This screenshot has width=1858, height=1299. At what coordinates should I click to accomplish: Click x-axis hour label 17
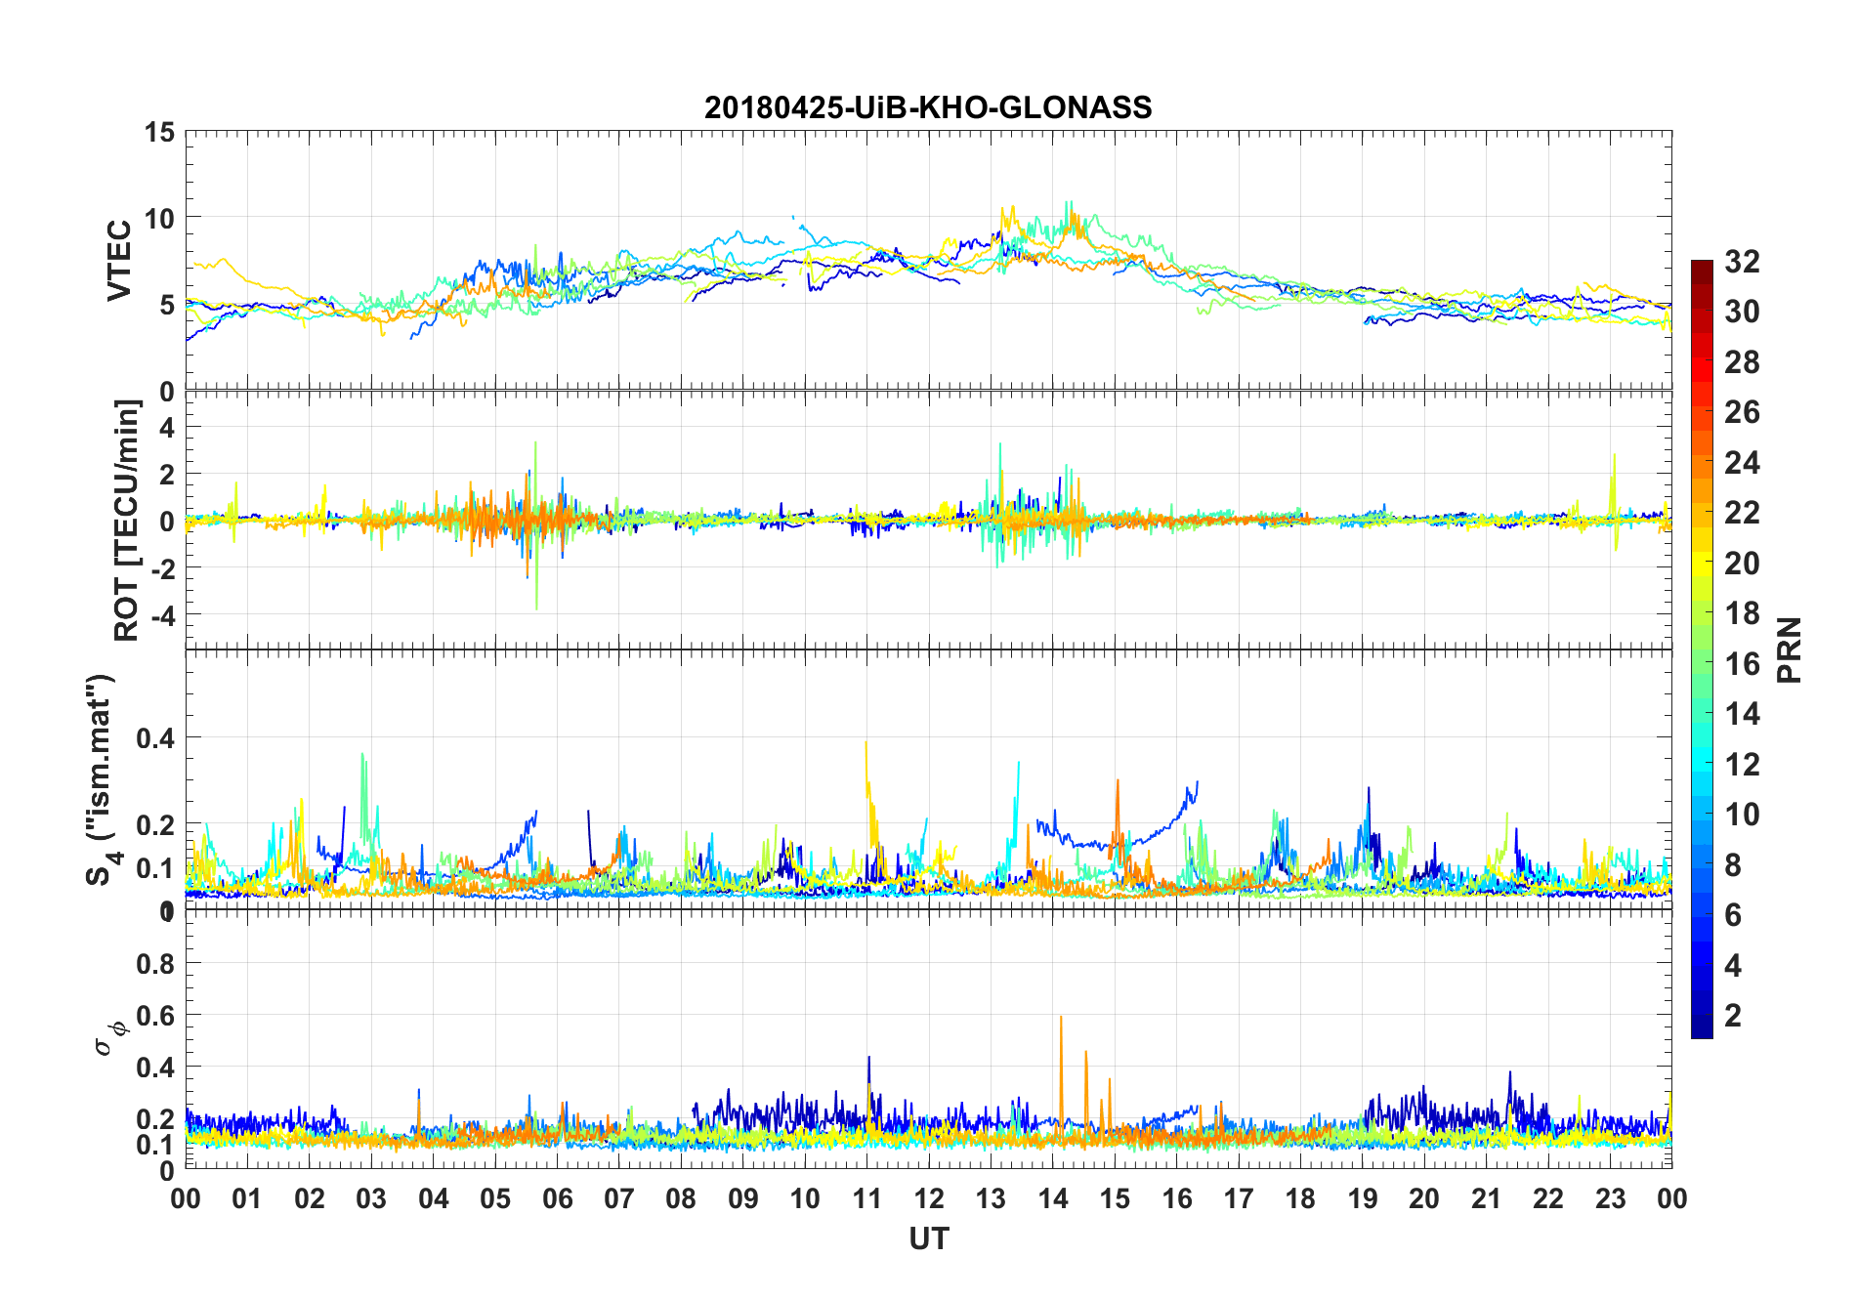click(1239, 1198)
